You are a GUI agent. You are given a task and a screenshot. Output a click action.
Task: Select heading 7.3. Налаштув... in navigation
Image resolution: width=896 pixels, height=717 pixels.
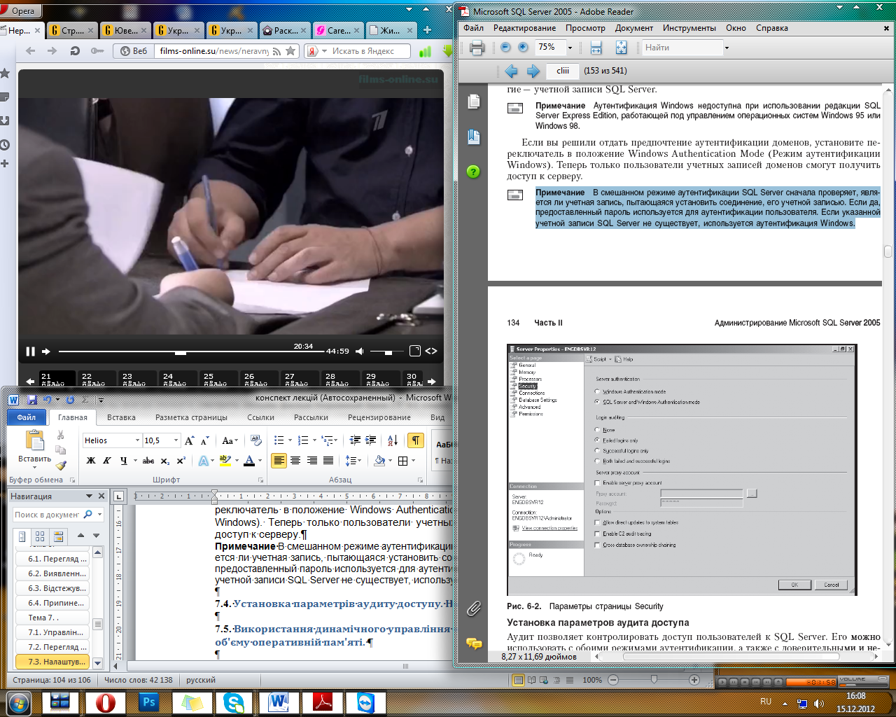tap(53, 662)
